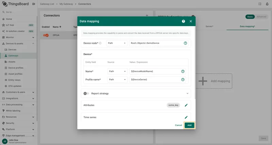Viewport: 272px width, 145px height.
Task: Click the Go to search icon
Action: pyautogui.click(x=3, y=12)
